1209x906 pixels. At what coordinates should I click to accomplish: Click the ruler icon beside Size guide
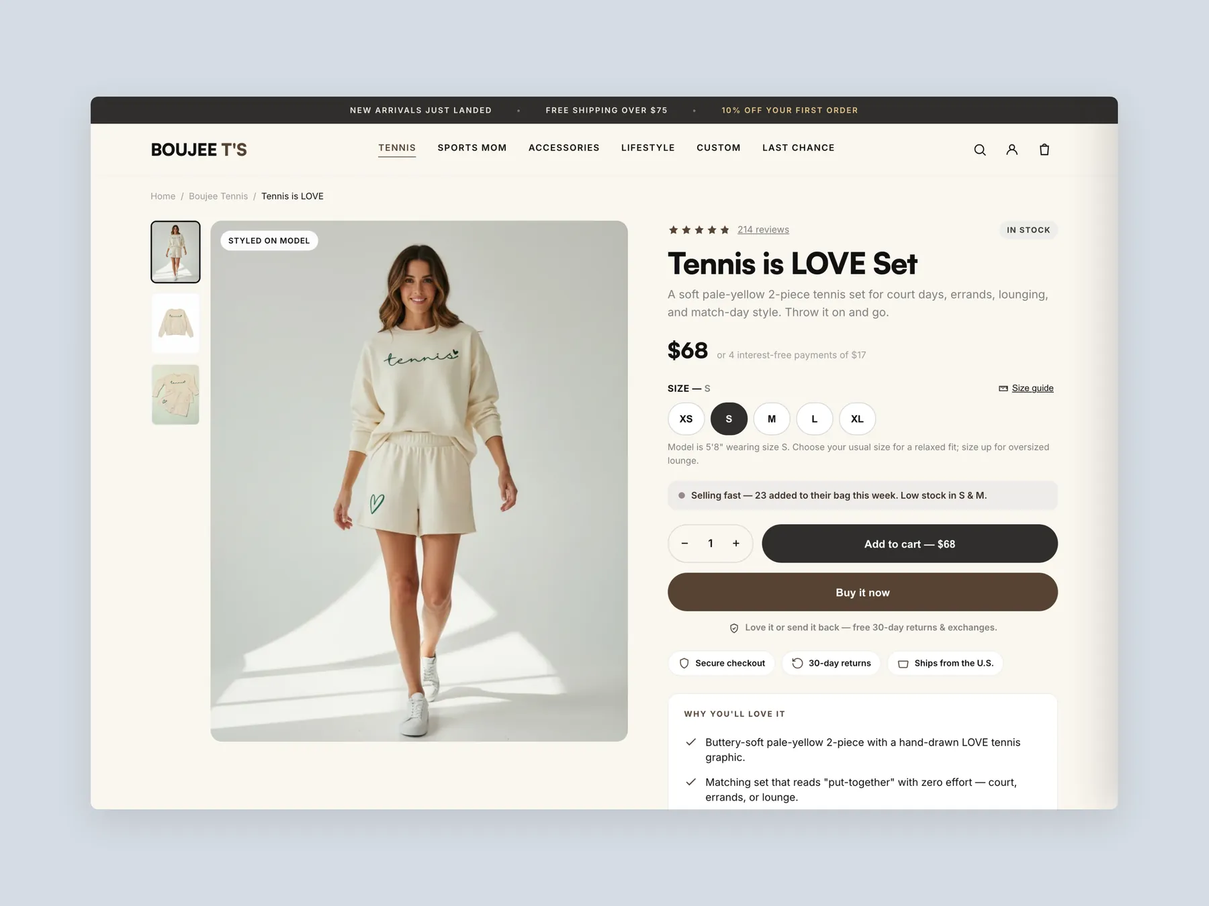[x=1003, y=389]
